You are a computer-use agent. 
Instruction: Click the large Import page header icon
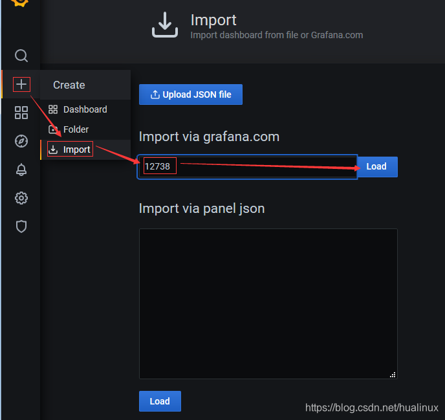tap(165, 25)
